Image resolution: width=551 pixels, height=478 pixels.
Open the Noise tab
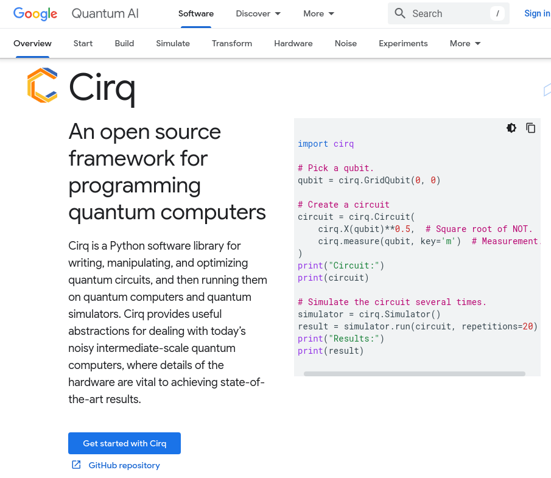[x=346, y=43]
